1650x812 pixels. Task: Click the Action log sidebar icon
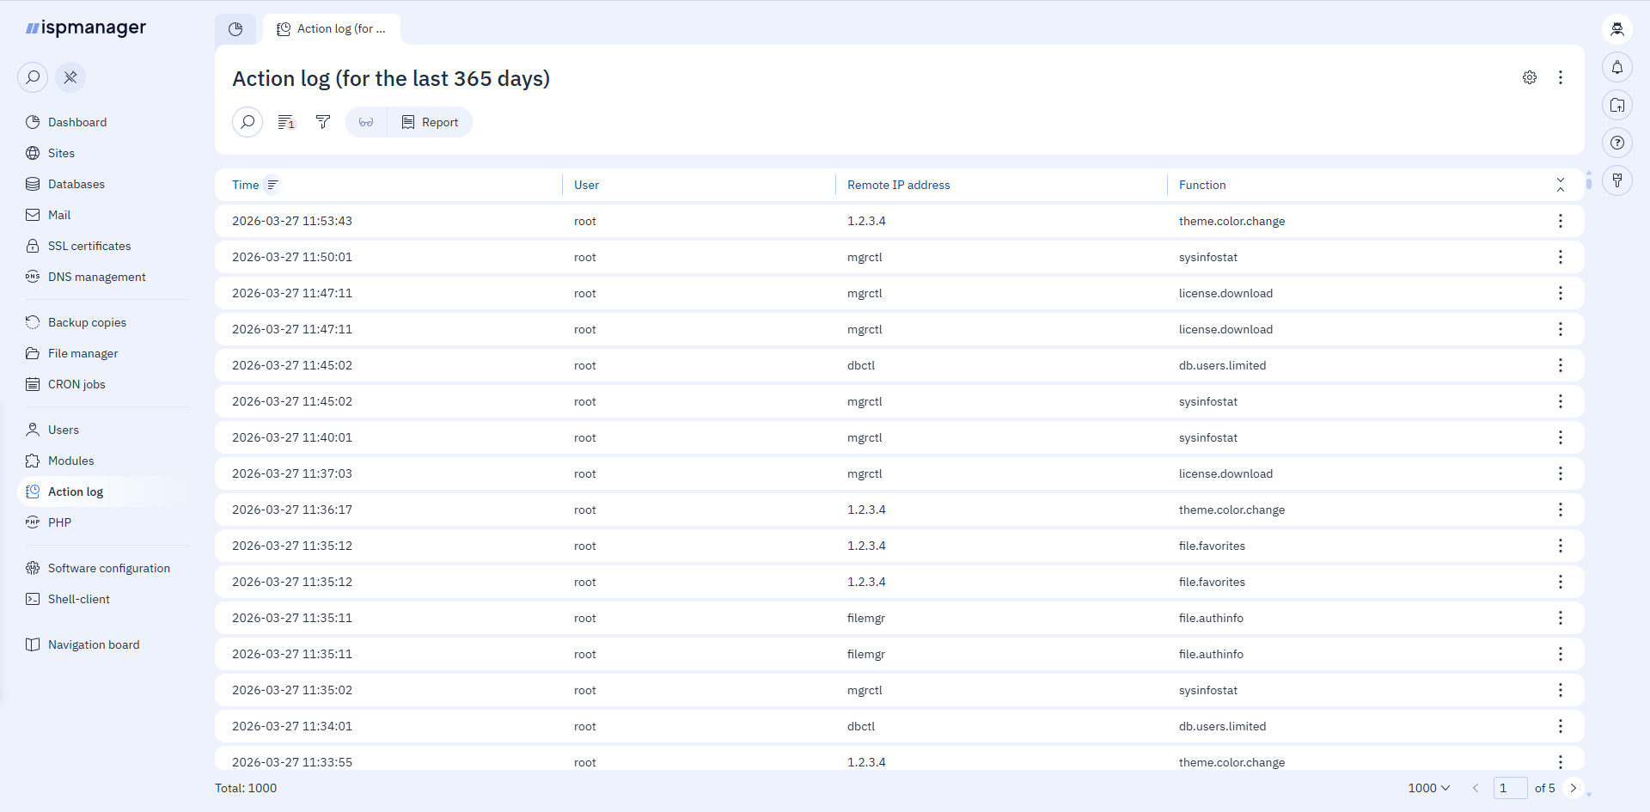pyautogui.click(x=33, y=491)
